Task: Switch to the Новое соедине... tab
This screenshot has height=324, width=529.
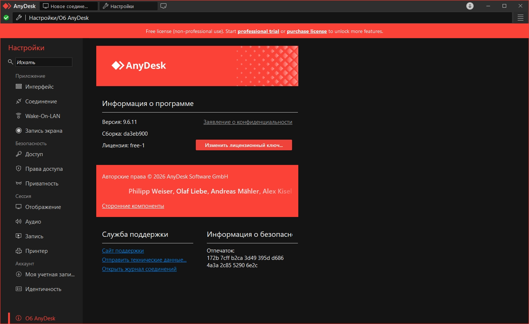Action: coord(68,6)
